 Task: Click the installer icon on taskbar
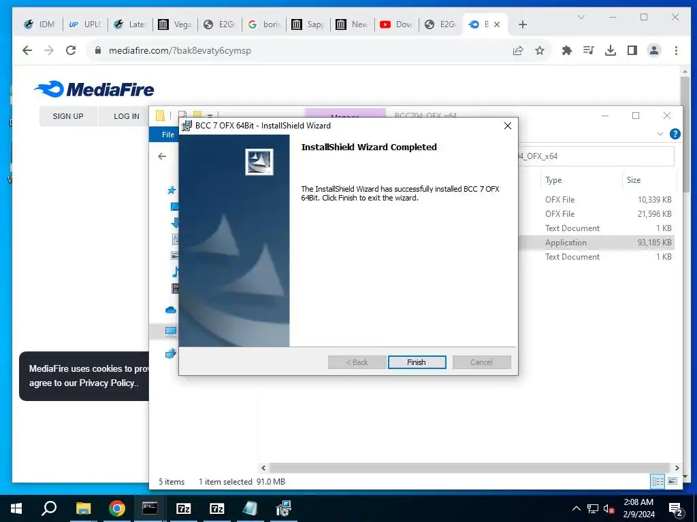pos(283,508)
